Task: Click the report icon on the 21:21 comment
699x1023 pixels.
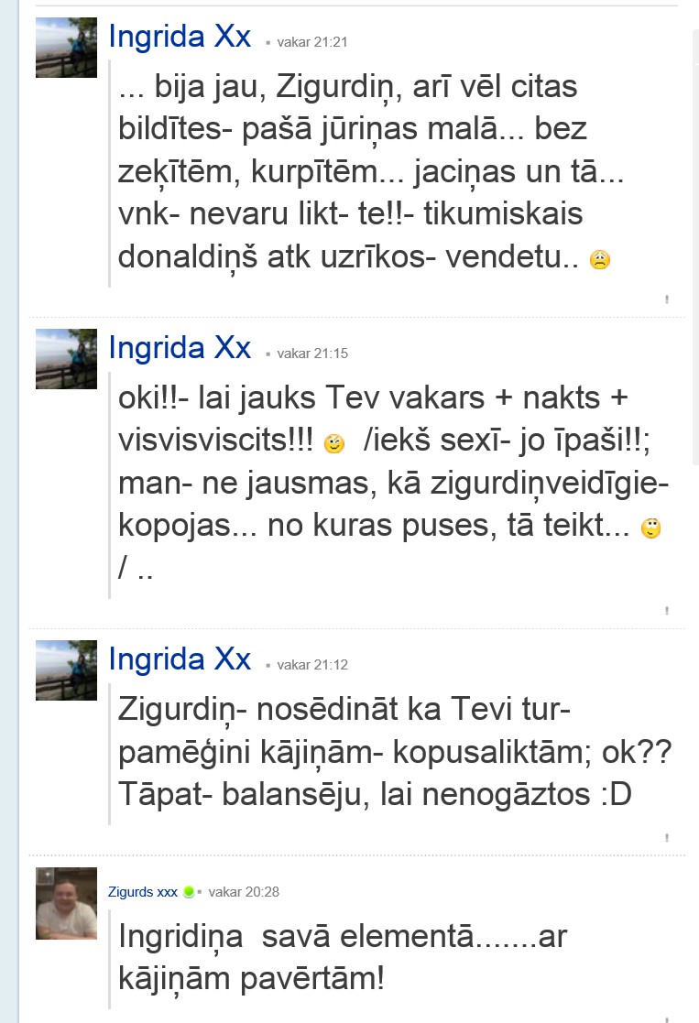Action: (666, 299)
